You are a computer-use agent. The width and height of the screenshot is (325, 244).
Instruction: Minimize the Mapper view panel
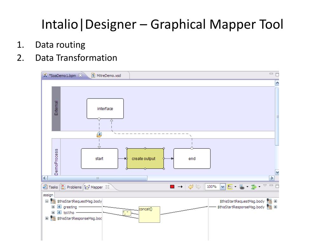point(271,185)
